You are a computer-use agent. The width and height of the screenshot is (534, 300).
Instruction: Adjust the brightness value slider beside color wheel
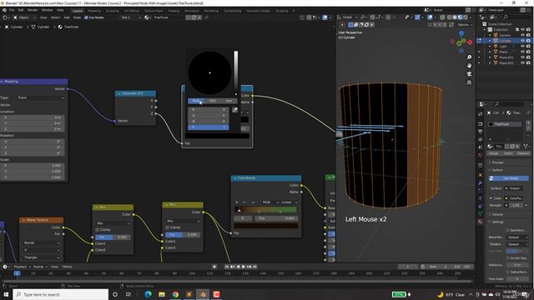(235, 73)
